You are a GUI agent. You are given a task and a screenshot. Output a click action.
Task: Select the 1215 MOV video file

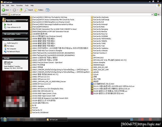103,84
